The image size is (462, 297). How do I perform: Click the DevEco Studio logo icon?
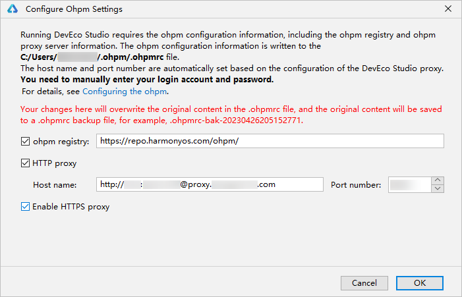pyautogui.click(x=13, y=9)
